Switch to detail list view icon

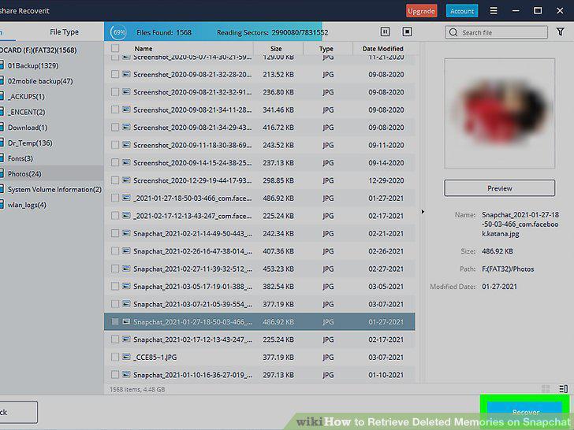[563, 389]
